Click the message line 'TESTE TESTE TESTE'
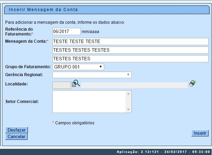The width and height of the screenshot is (212, 155). [x=130, y=42]
